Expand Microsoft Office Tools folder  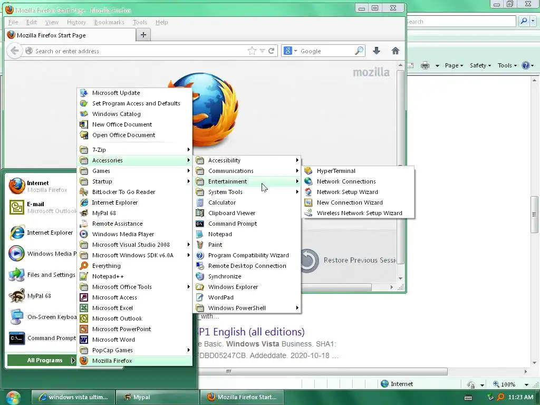coord(134,287)
